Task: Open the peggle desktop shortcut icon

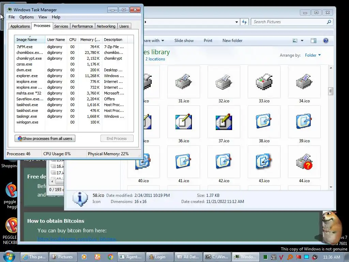Action: tap(11, 190)
